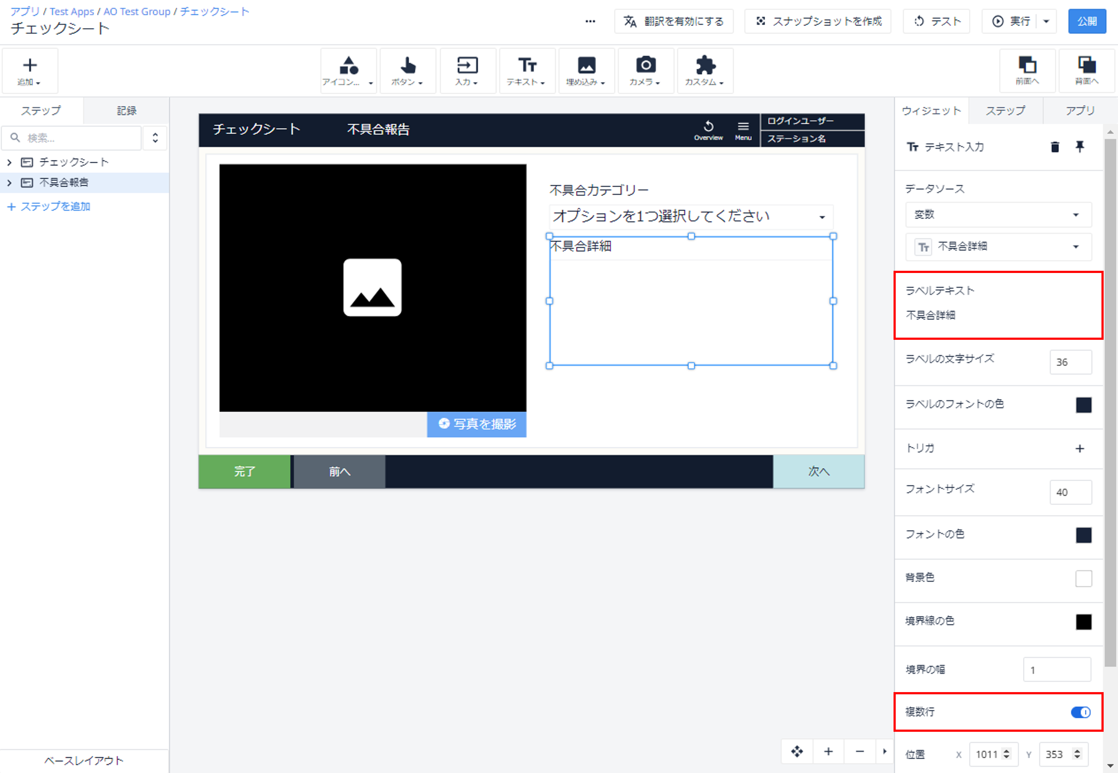1118x773 pixels.
Task: Click the ログインユーザー label in header
Action: [800, 121]
